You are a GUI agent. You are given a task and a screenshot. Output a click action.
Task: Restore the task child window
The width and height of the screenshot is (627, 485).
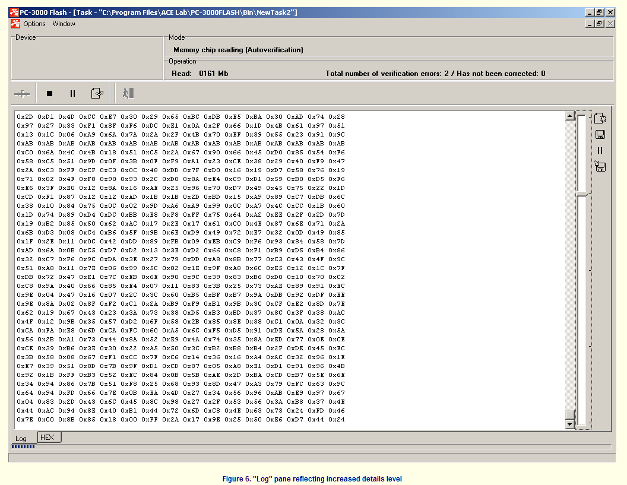tap(600, 24)
